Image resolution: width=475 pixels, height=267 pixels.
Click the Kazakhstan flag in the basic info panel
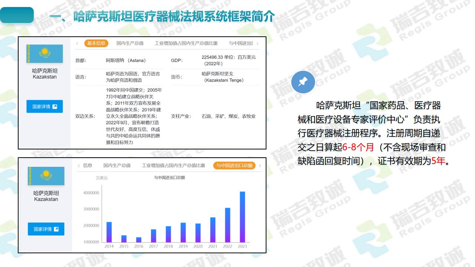pos(45,54)
